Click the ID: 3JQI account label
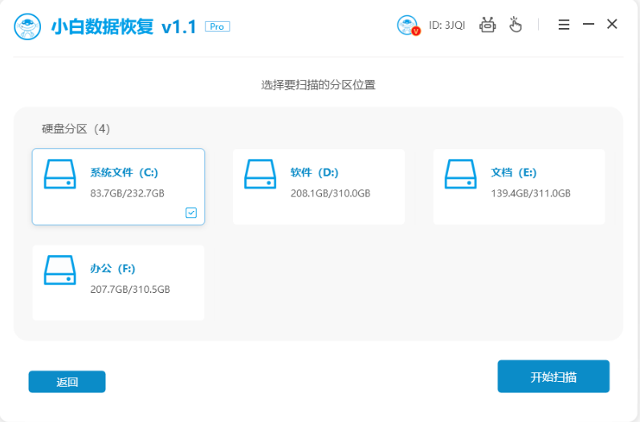Viewport: 640px width, 422px height. coord(446,25)
